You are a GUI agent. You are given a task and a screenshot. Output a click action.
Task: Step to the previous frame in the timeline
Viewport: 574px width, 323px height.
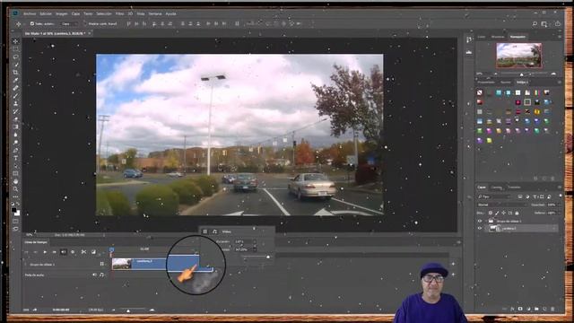pyautogui.click(x=35, y=252)
